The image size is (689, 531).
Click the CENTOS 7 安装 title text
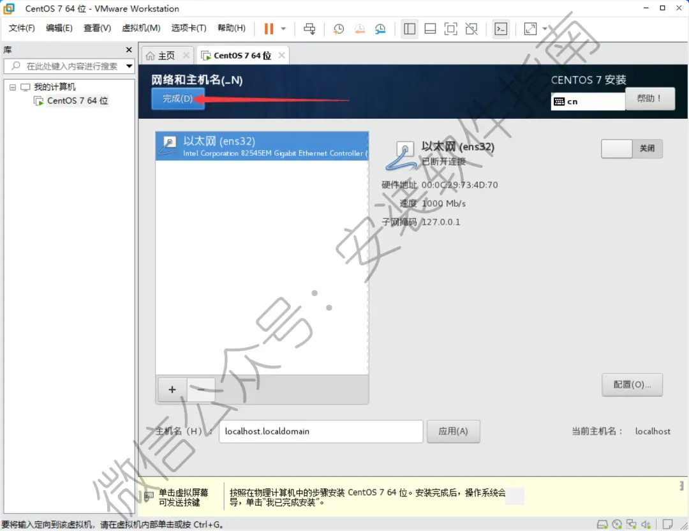click(x=589, y=80)
